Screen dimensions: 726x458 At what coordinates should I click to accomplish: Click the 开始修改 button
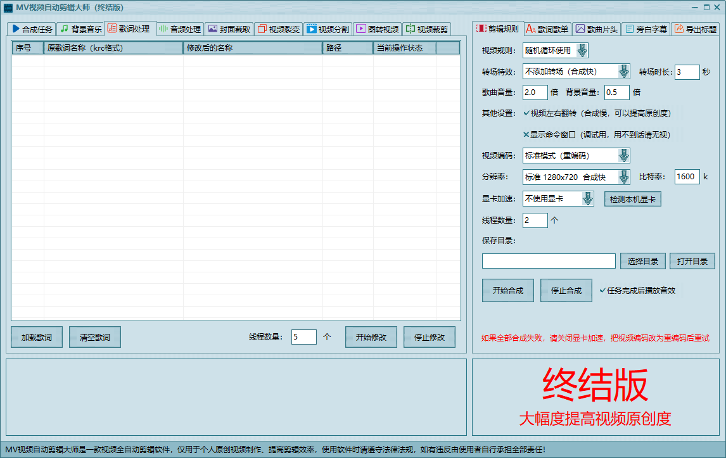[x=371, y=337]
